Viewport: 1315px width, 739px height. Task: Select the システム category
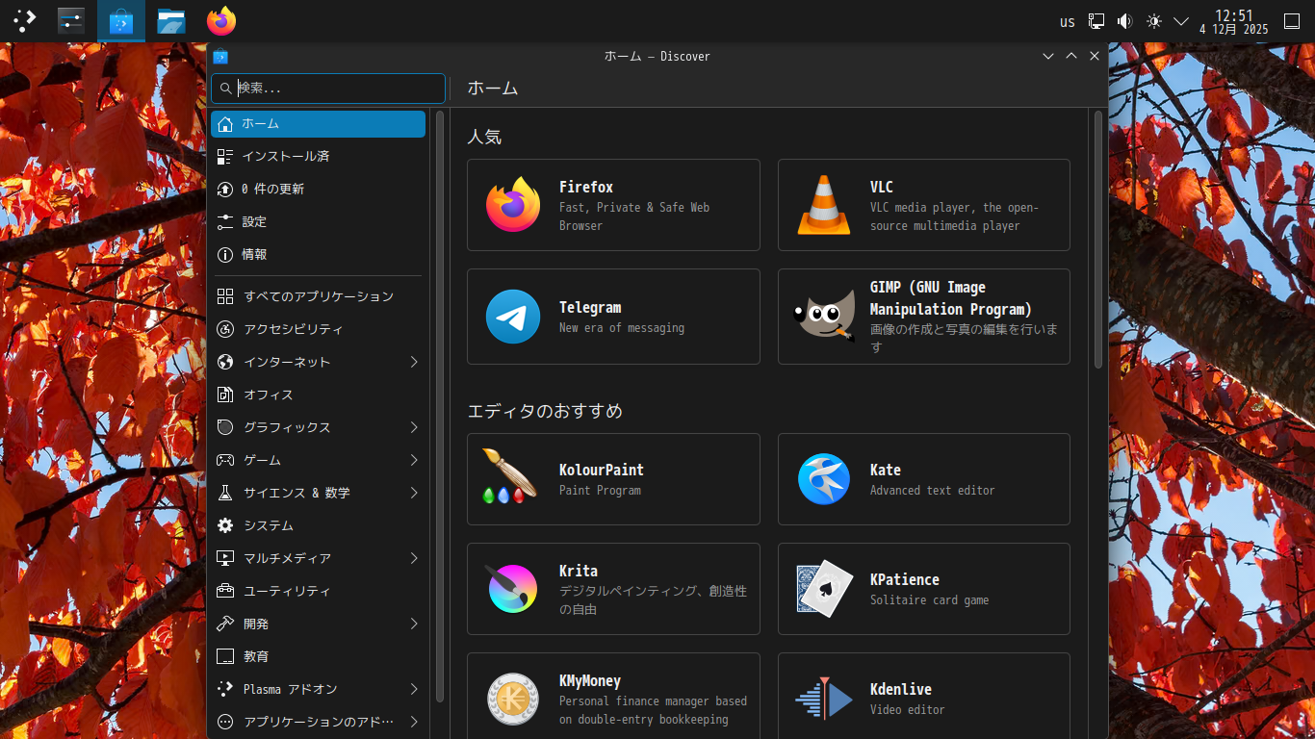(318, 525)
